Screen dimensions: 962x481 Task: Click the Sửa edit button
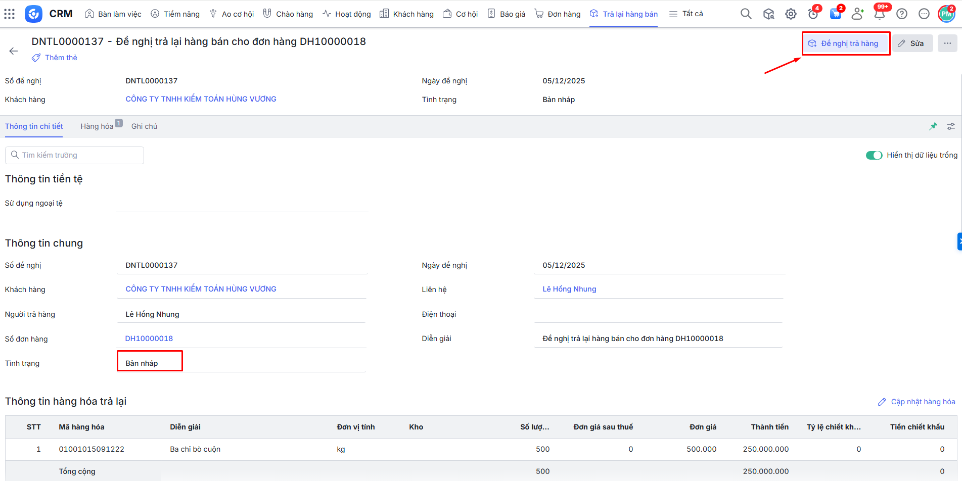(x=912, y=43)
